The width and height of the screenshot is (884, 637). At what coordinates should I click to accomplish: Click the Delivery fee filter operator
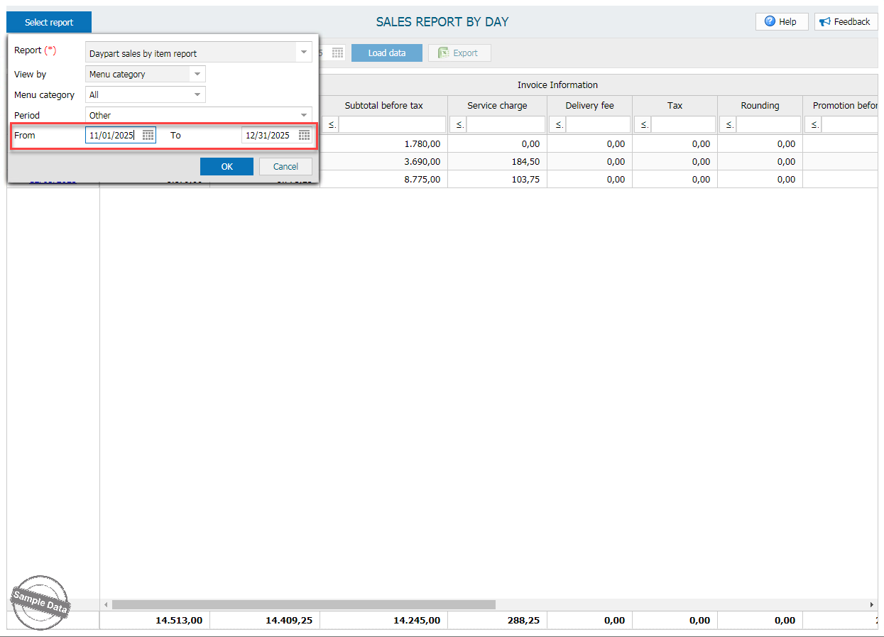tap(557, 125)
